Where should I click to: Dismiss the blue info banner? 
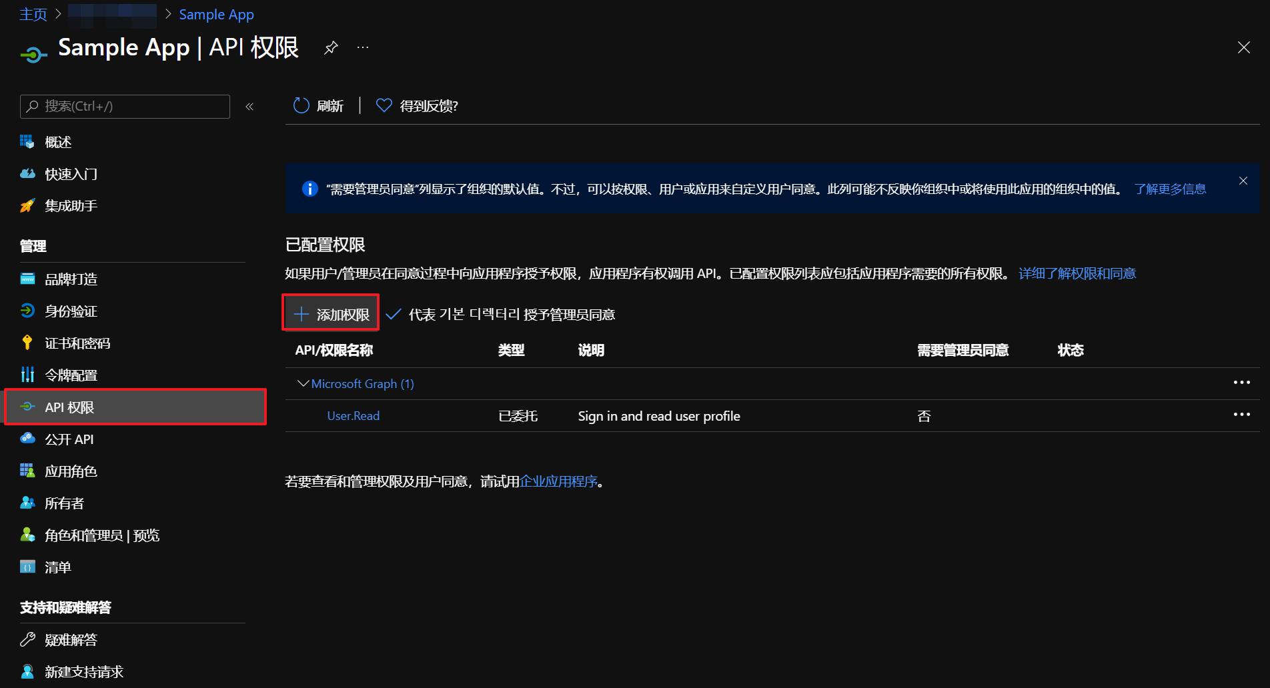click(x=1243, y=181)
